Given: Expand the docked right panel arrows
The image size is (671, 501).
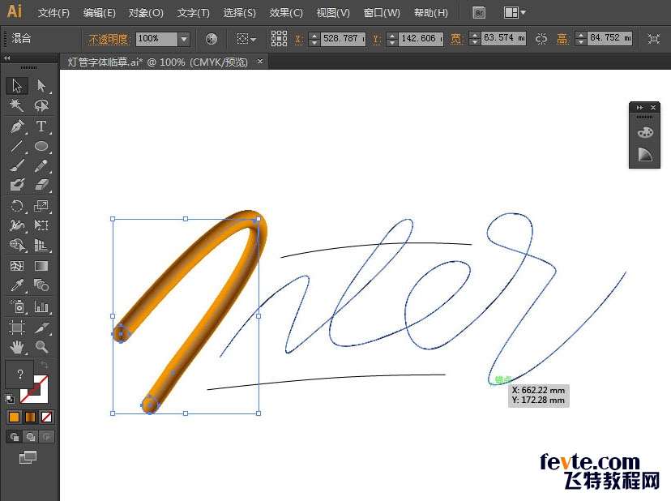Looking at the screenshot, I should click(639, 108).
